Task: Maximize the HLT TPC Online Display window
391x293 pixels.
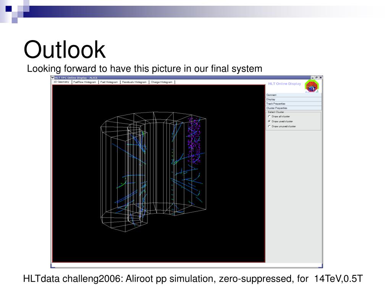Action: pos(317,78)
